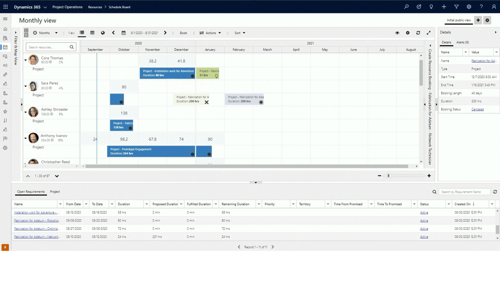Image resolution: width=500 pixels, height=281 pixels.
Task: Toggle the eye visibility icon on the board toolbar
Action: click(x=397, y=32)
